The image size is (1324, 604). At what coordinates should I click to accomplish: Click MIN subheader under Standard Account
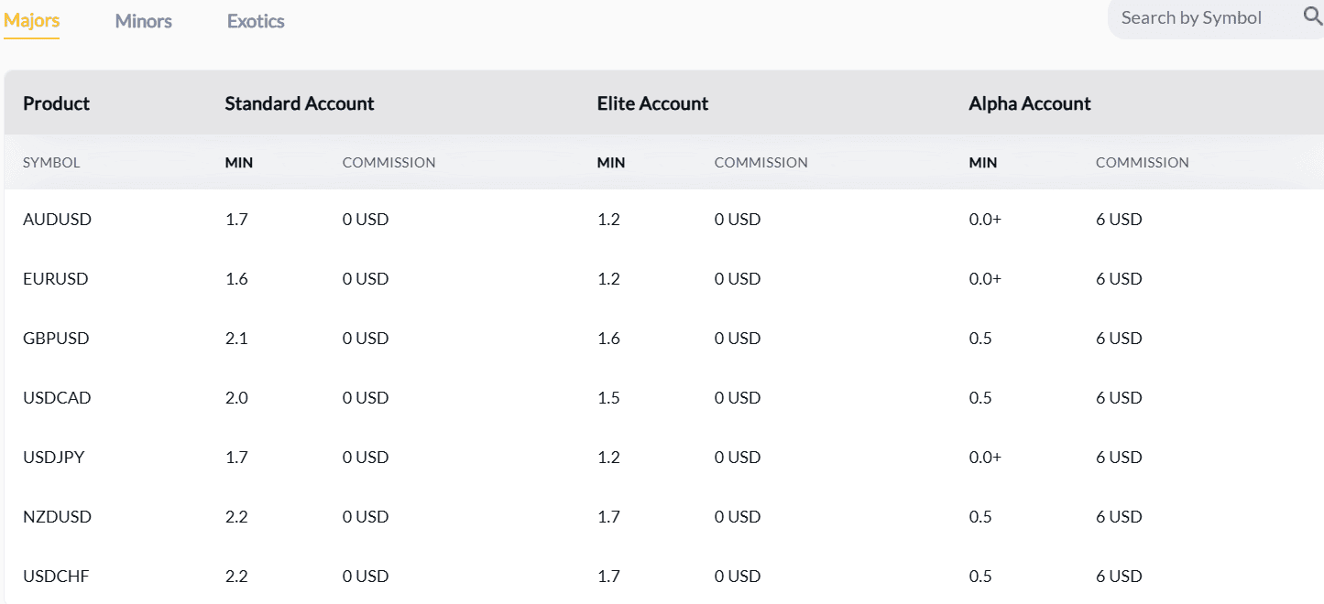coord(239,163)
